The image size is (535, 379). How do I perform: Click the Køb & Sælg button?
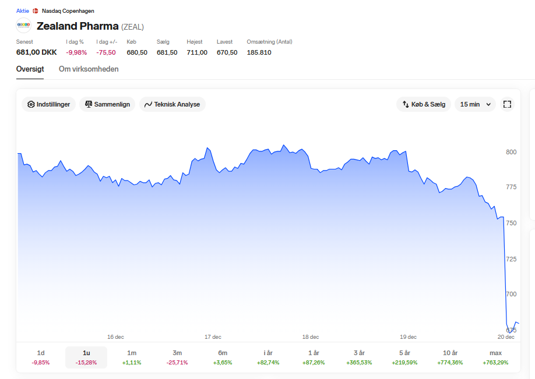coord(424,104)
